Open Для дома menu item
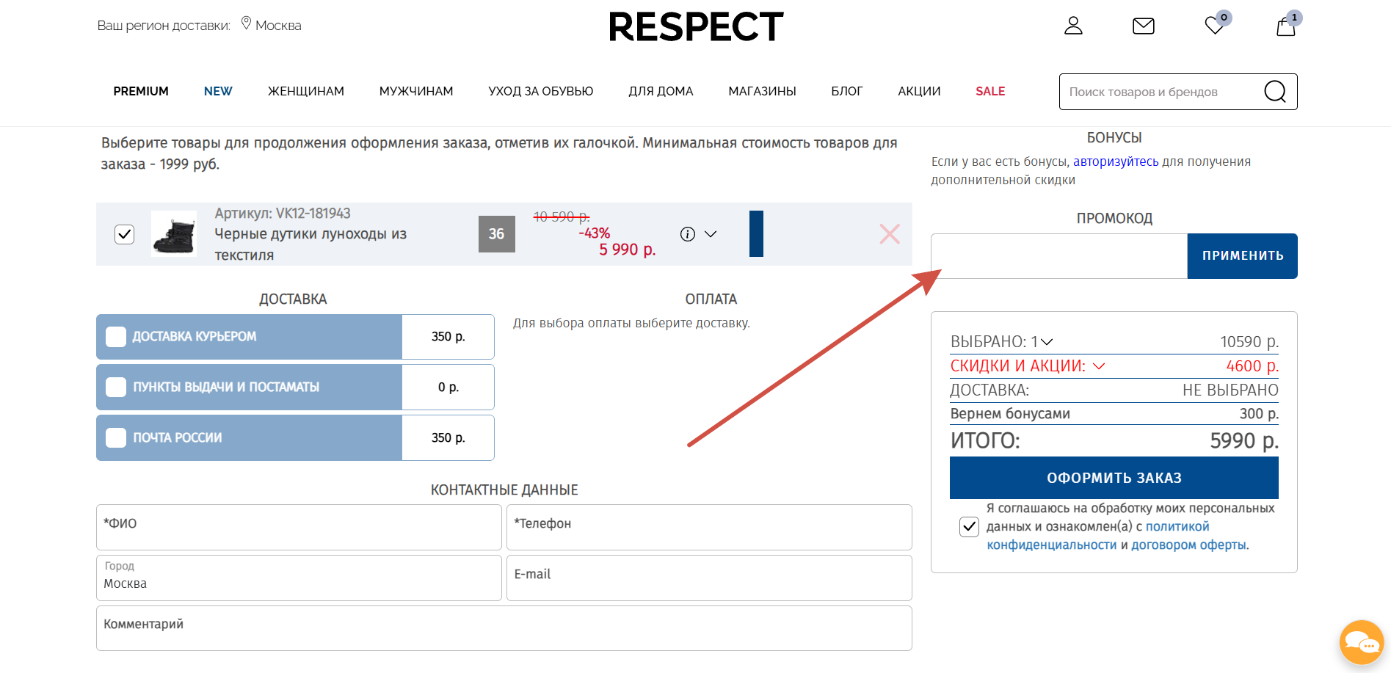 (x=661, y=91)
